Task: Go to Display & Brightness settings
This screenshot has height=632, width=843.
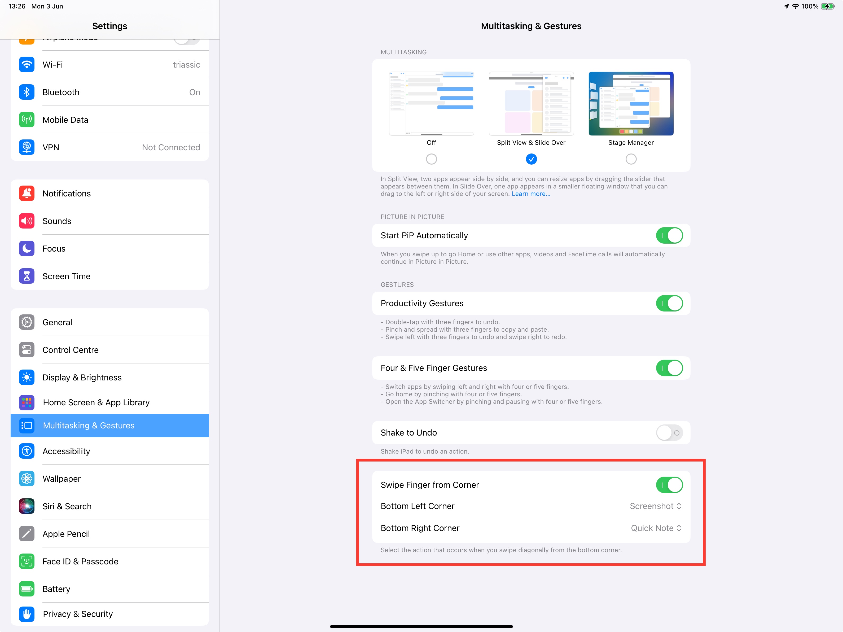Action: point(110,377)
